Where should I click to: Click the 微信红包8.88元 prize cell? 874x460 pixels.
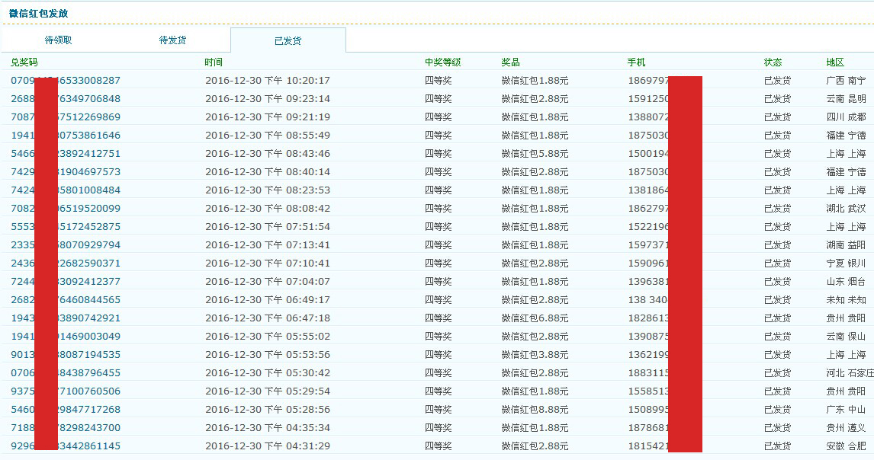pos(535,409)
